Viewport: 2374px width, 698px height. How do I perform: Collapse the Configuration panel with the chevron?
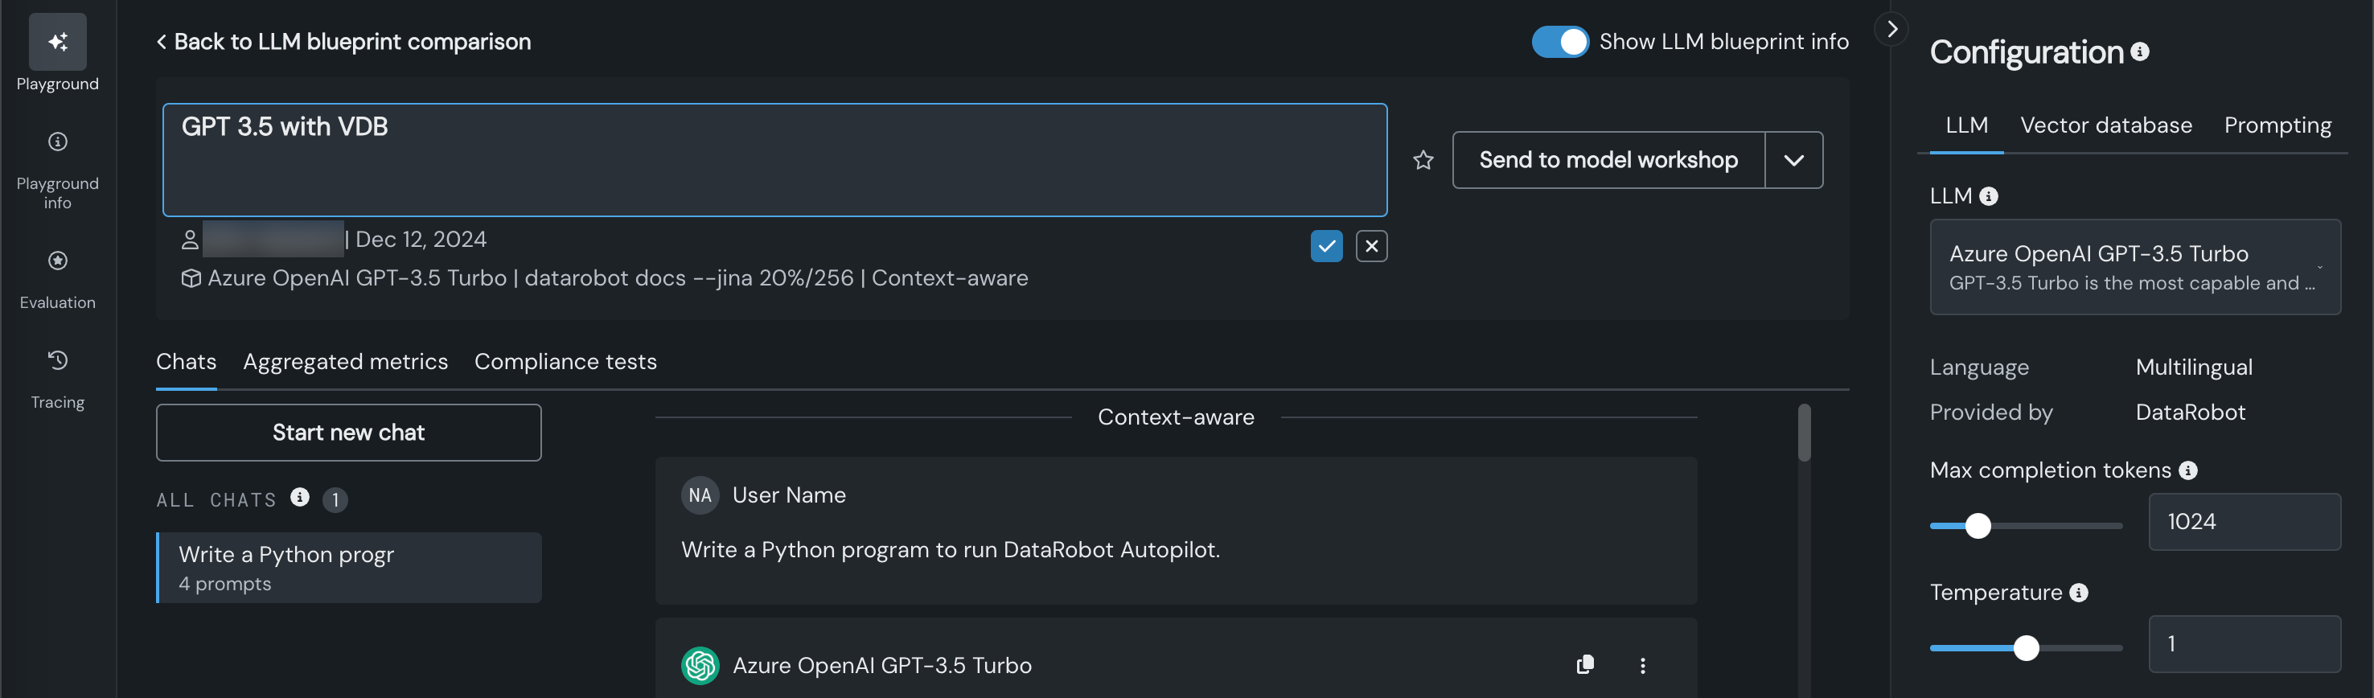point(1891,30)
